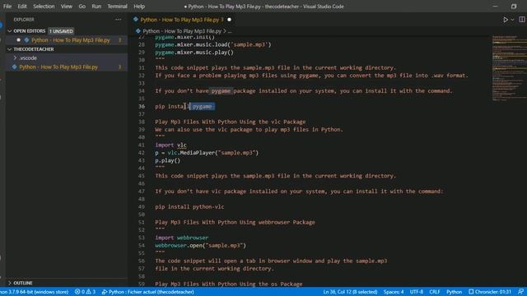Open the Go menu
Viewport: 527px width, 296px height.
pos(82,6)
